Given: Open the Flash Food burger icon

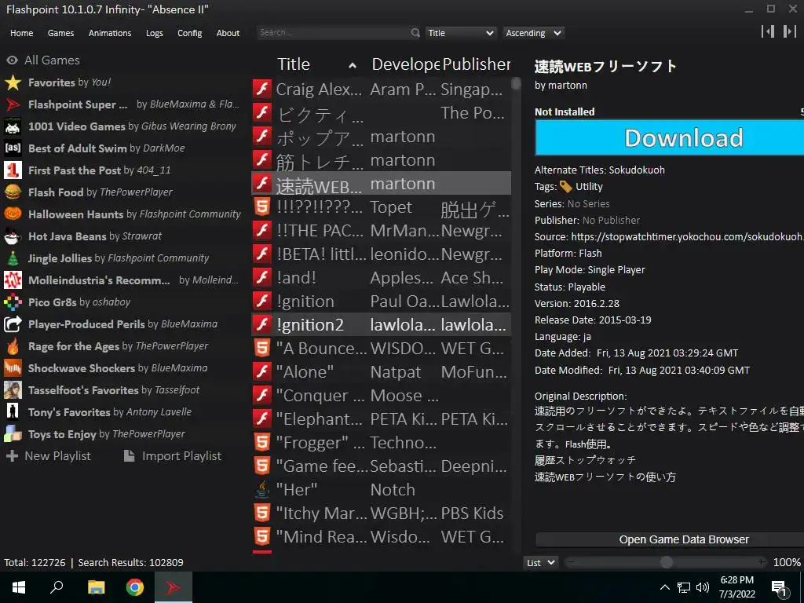Looking at the screenshot, I should [13, 192].
